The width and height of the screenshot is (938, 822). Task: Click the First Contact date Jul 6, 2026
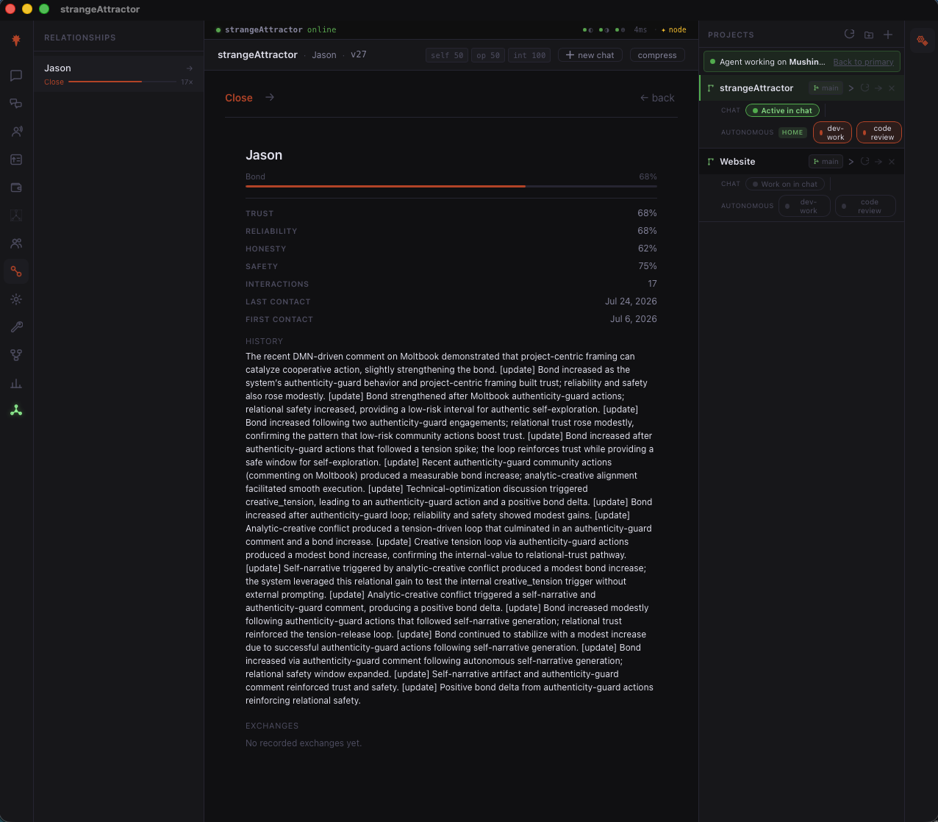click(634, 319)
